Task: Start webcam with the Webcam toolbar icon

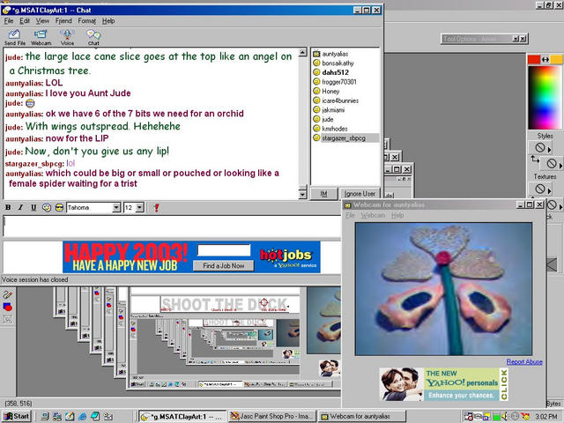Action: tap(41, 37)
